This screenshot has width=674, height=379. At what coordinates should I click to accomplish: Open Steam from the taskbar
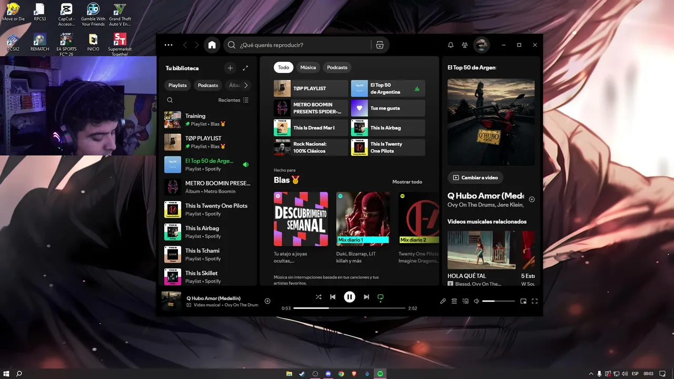click(302, 374)
